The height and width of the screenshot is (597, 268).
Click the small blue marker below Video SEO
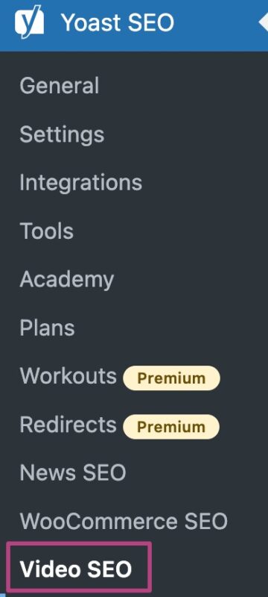pyautogui.click(x=1, y=595)
